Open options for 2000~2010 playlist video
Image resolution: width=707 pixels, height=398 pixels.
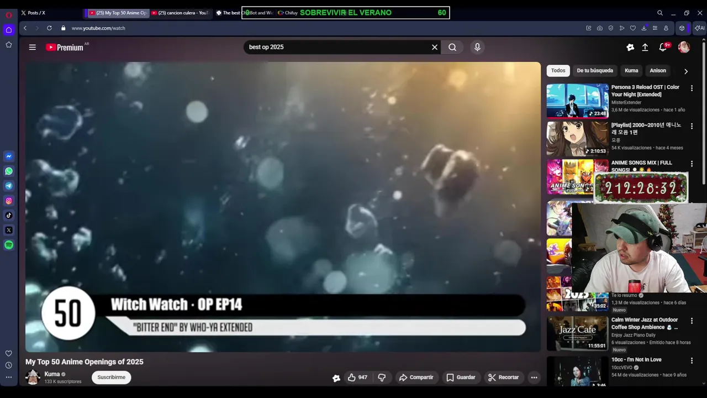692,126
